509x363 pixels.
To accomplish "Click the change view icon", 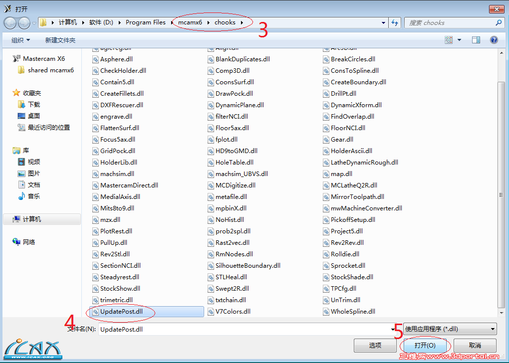I will (x=449, y=40).
